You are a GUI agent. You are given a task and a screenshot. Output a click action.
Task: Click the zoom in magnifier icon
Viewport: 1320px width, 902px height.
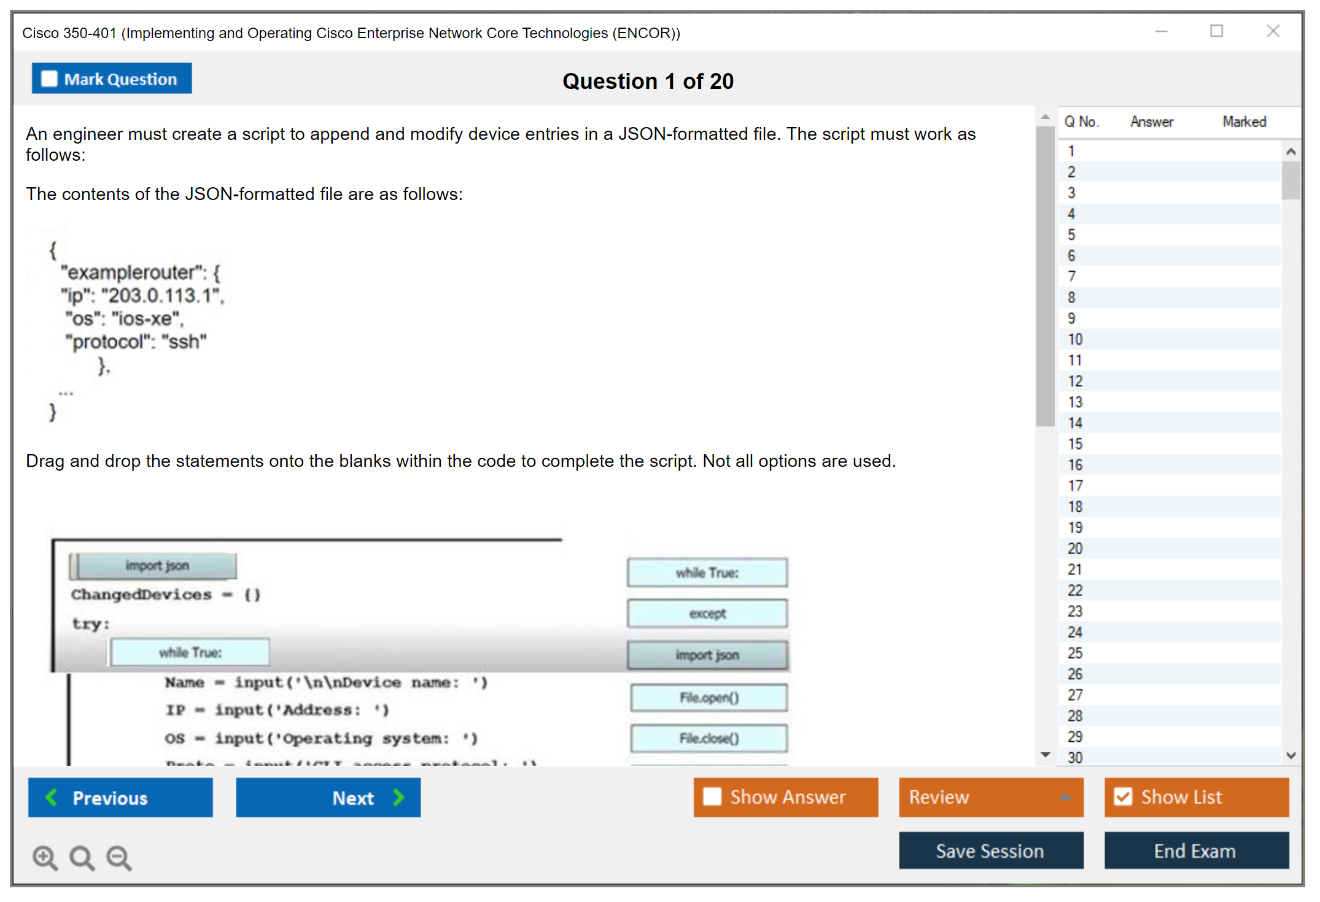[x=45, y=857]
